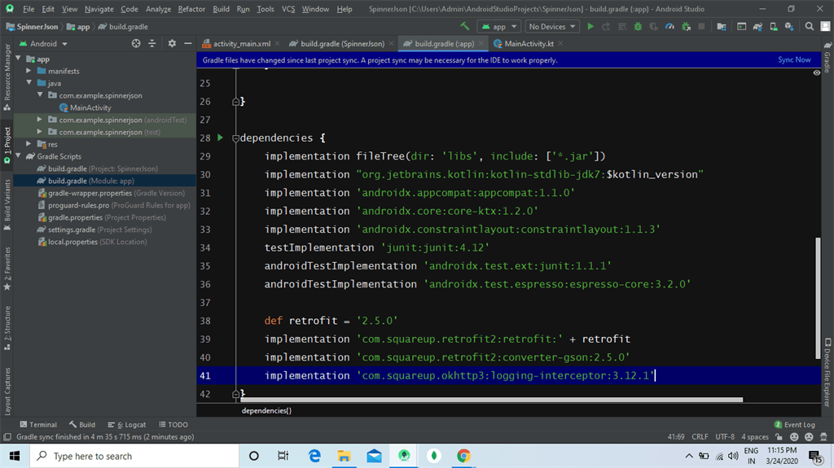Click the Stop square icon

coord(701,26)
